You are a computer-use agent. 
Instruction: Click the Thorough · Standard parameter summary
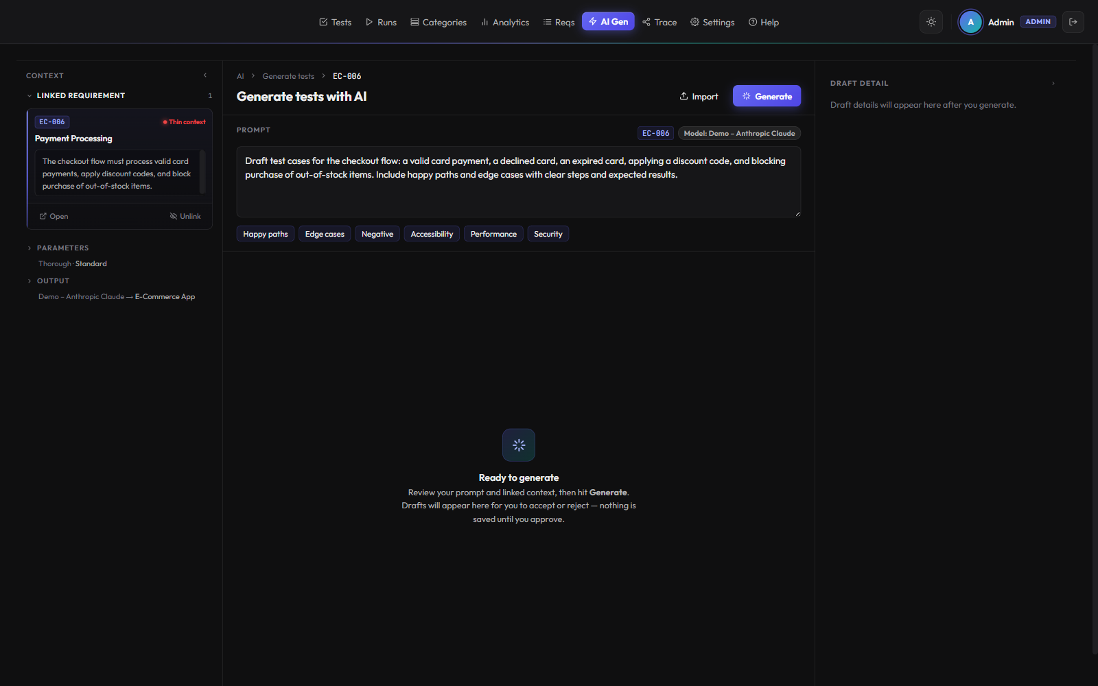[x=73, y=263]
